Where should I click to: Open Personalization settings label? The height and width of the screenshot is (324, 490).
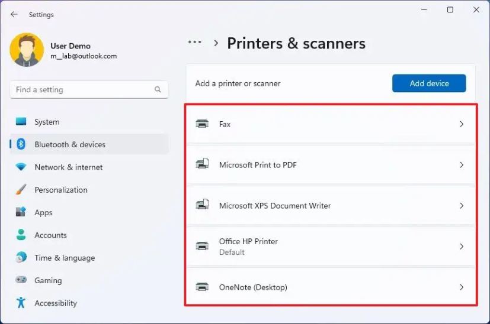coord(61,190)
